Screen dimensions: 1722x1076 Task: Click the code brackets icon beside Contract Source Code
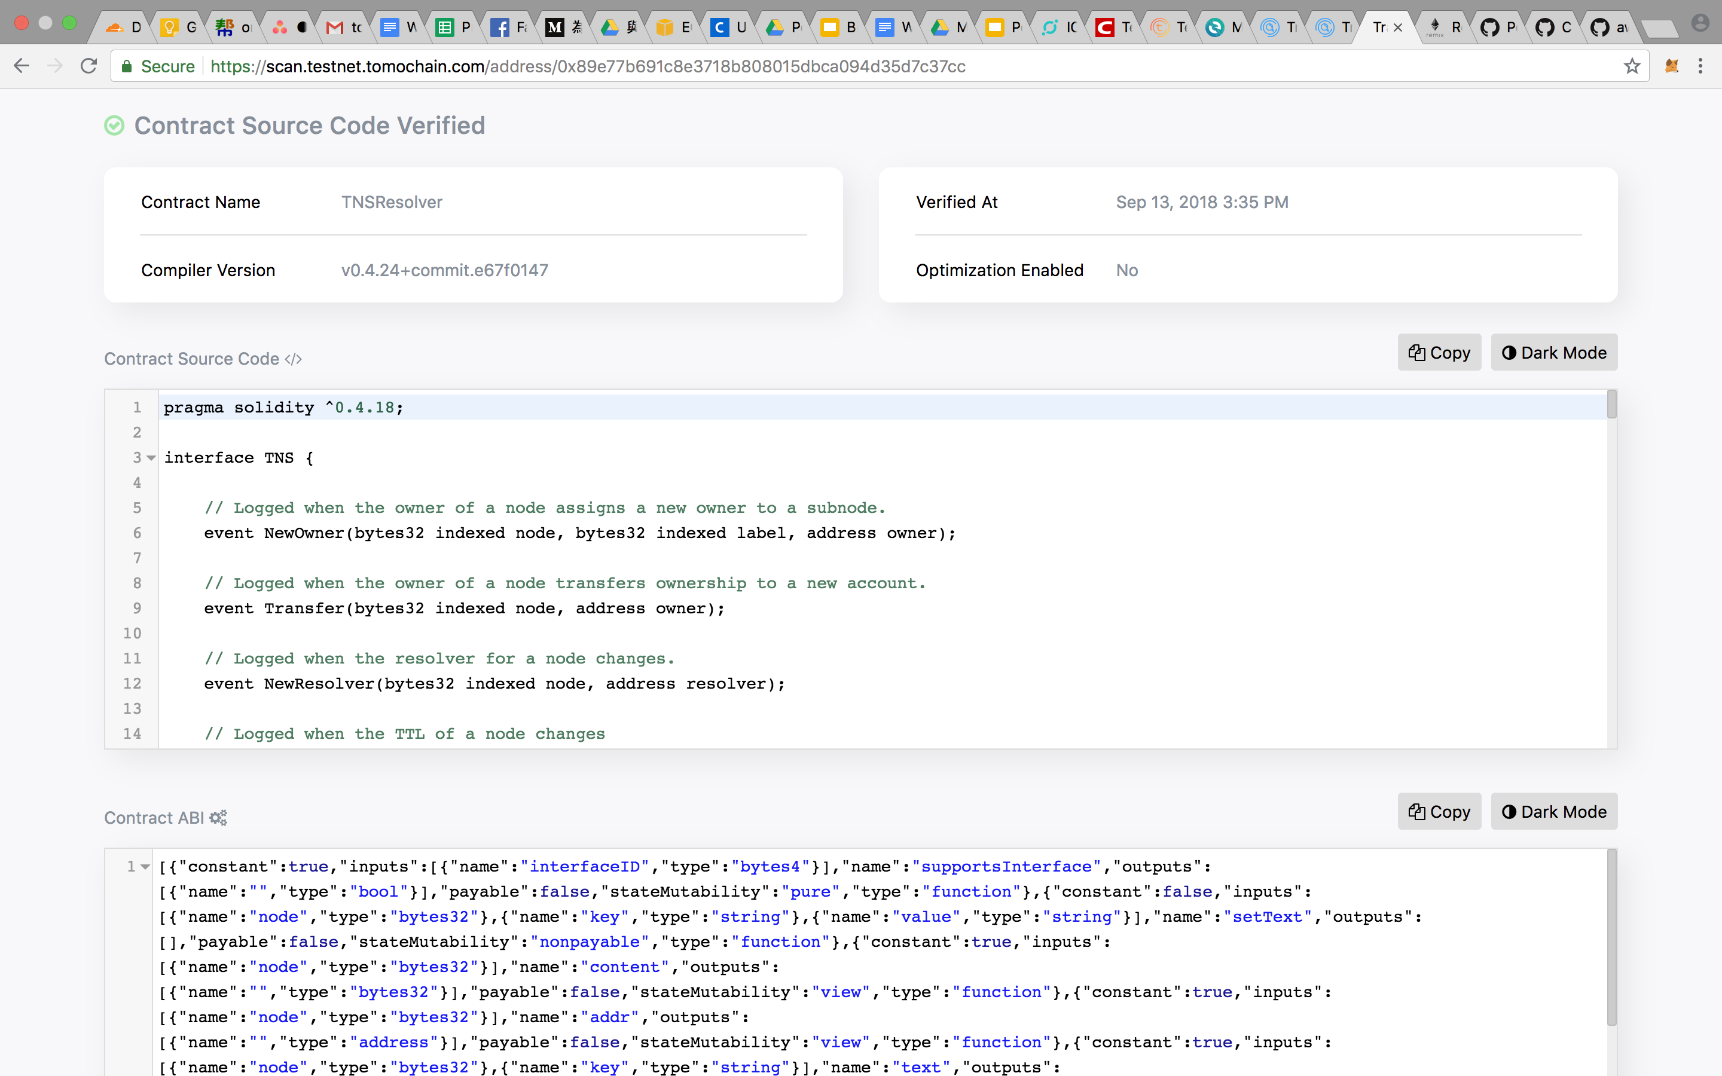[x=293, y=359]
